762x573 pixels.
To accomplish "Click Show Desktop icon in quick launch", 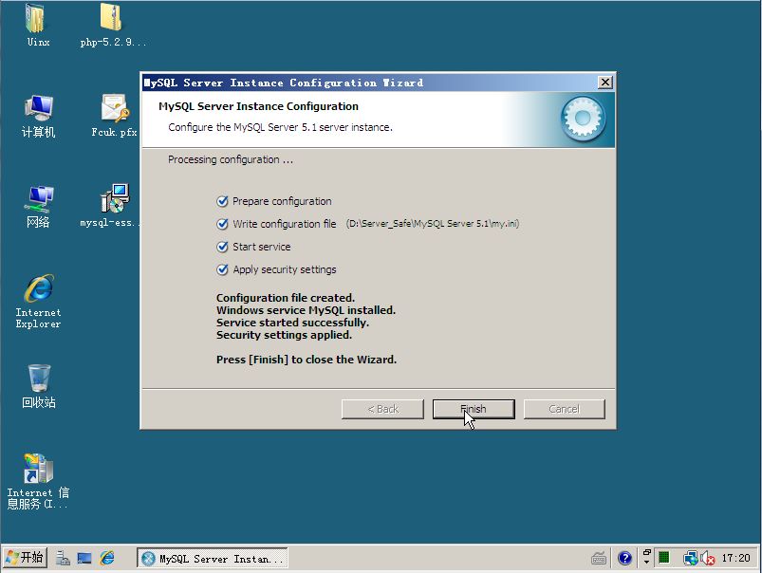I will tap(84, 558).
